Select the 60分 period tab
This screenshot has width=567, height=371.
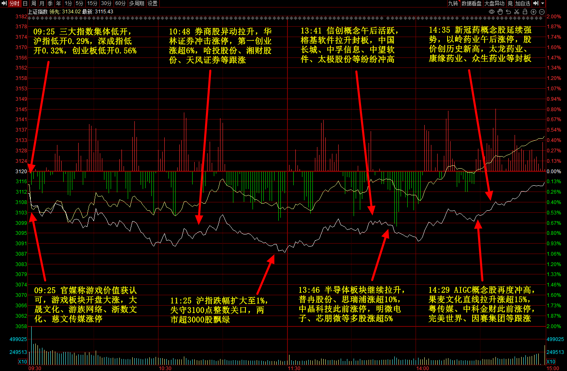[x=120, y=3]
